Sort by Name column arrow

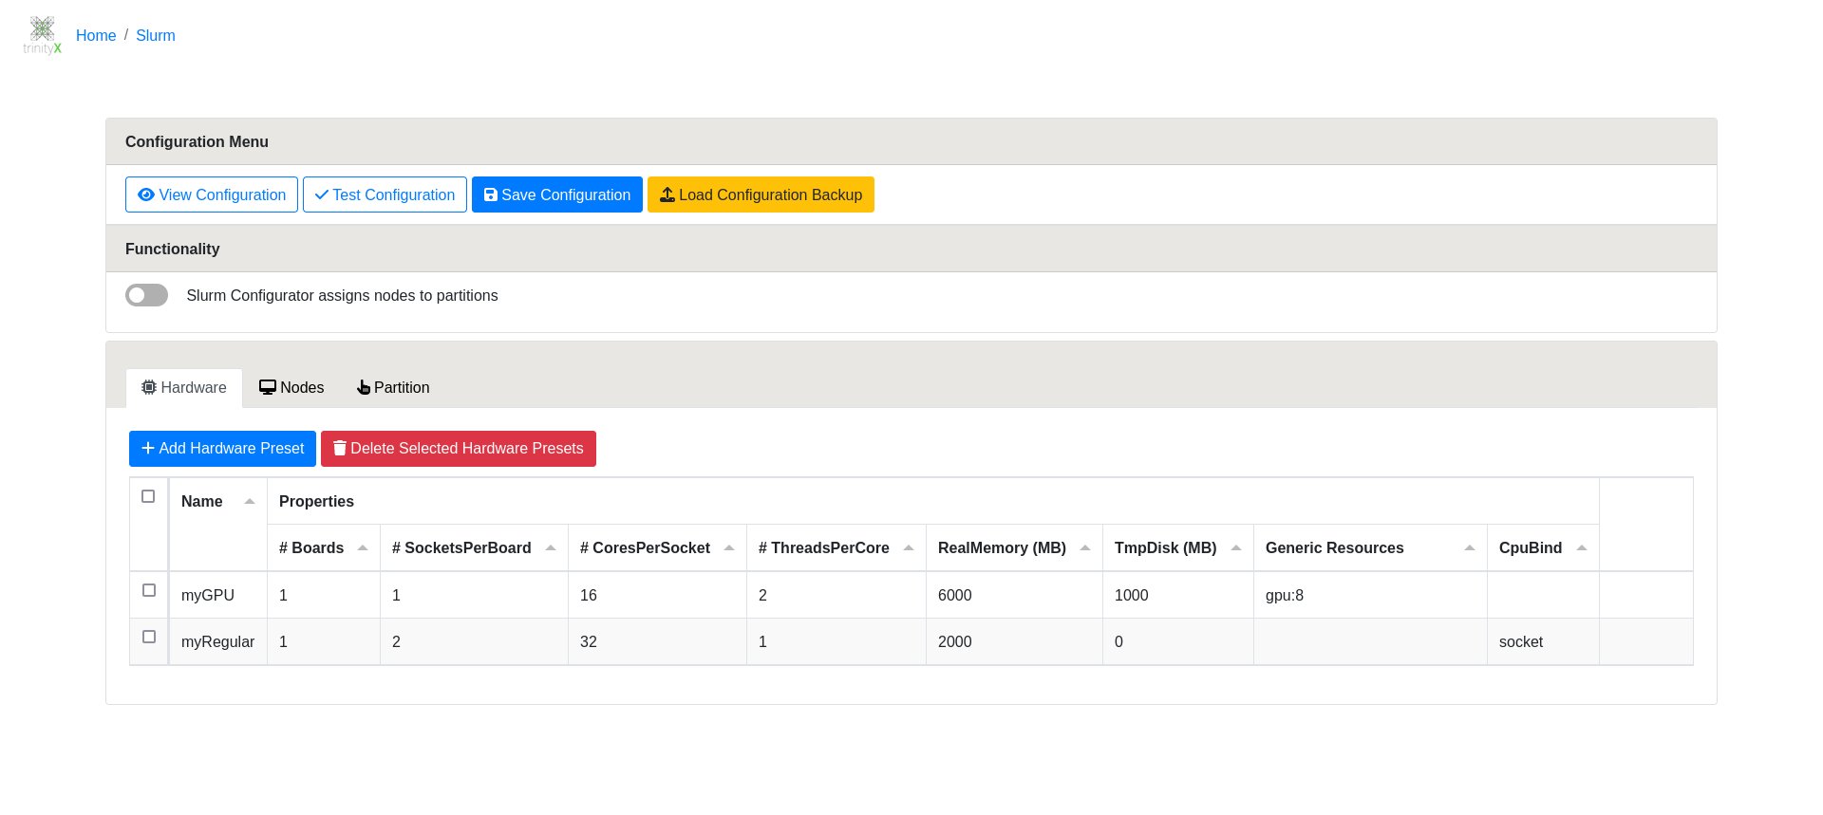point(250,501)
